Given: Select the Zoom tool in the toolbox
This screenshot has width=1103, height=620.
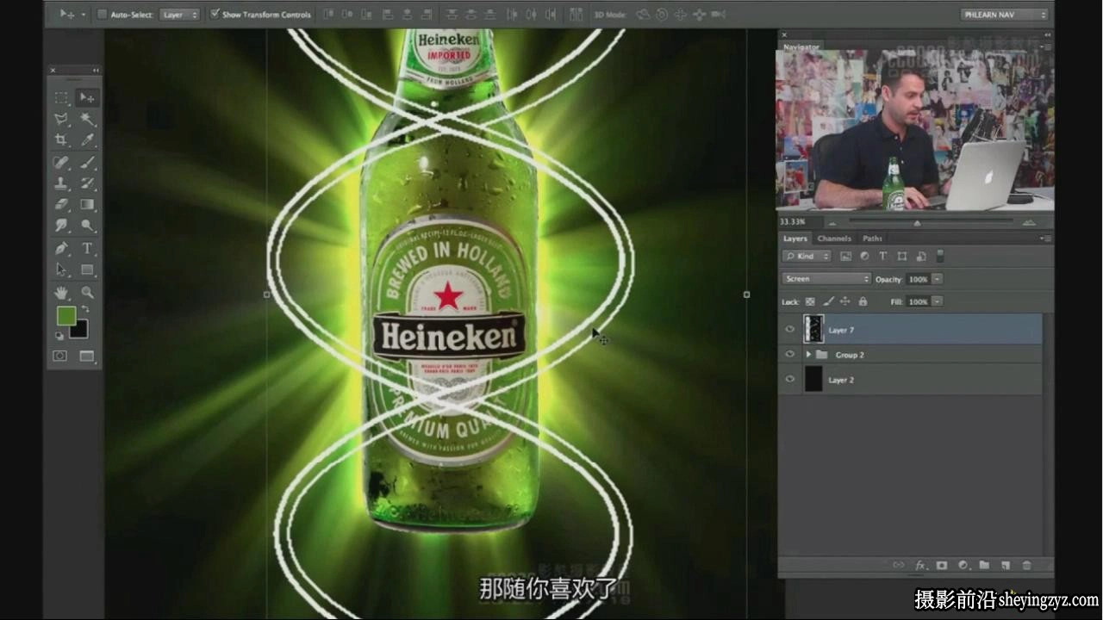Looking at the screenshot, I should (87, 293).
